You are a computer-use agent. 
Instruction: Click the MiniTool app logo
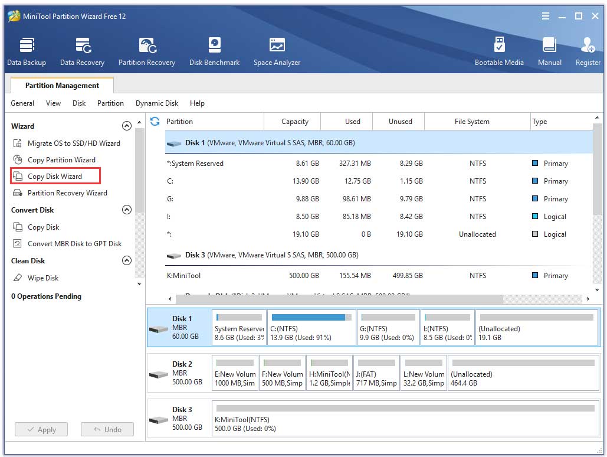tap(14, 16)
